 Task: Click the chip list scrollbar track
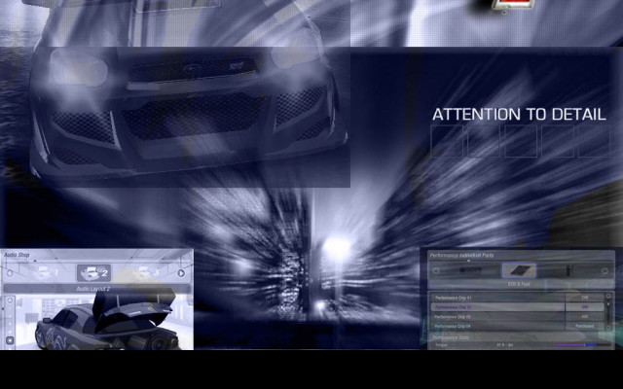point(608,312)
